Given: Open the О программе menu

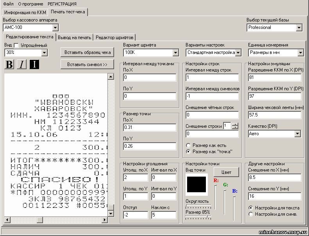Looking at the screenshot, I should click(30, 4).
